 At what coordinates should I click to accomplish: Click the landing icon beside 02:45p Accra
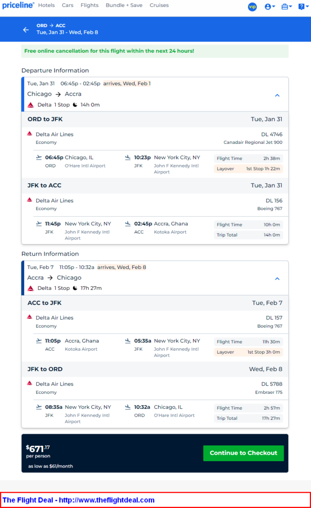128,224
